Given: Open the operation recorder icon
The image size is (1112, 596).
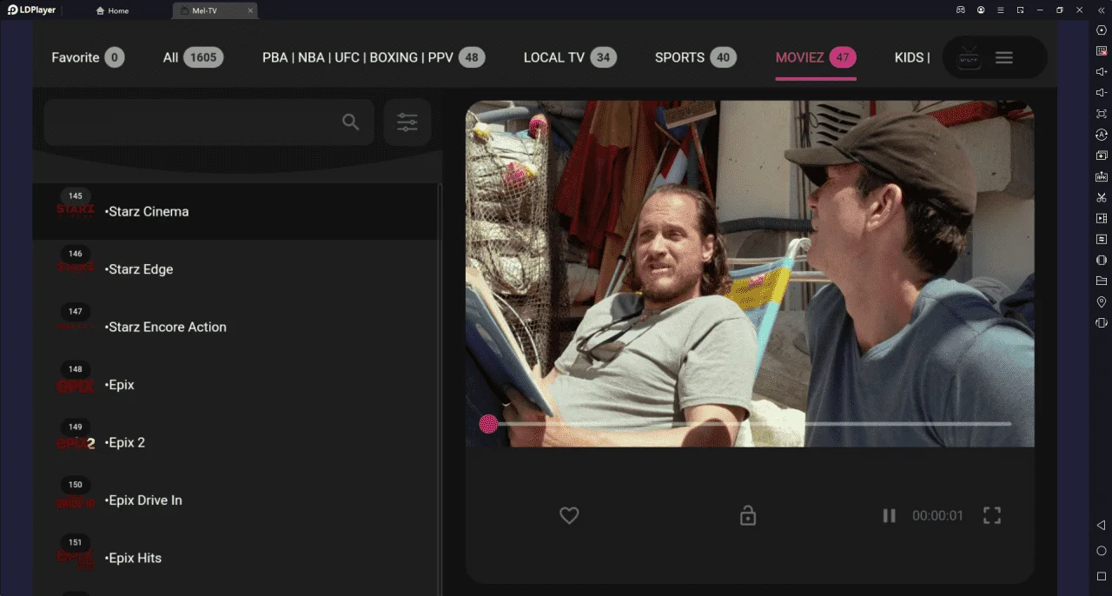Looking at the screenshot, I should coord(1102,239).
